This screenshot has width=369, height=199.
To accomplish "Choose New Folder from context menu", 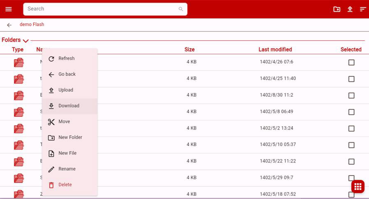I will pos(70,137).
